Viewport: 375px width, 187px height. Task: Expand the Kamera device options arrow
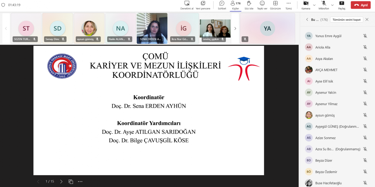coord(314,5)
